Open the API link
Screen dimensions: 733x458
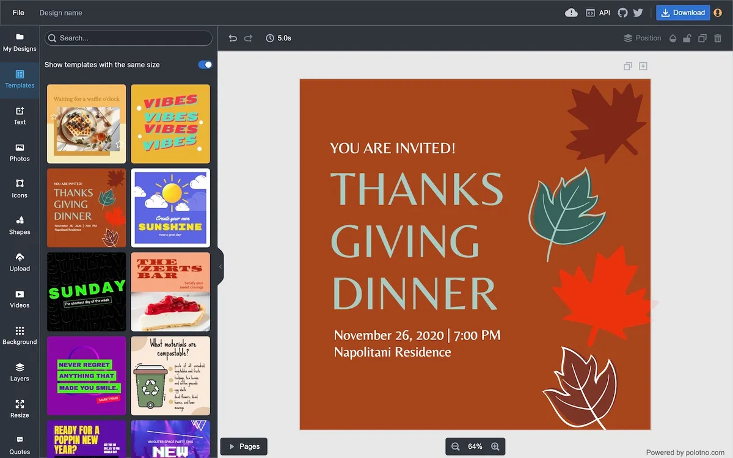click(x=598, y=12)
